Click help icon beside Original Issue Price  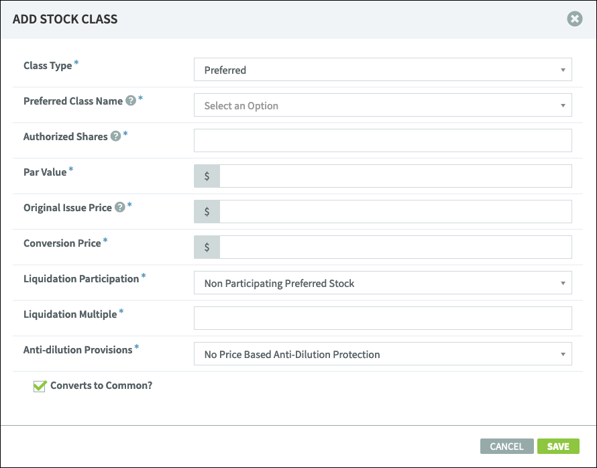coord(120,207)
